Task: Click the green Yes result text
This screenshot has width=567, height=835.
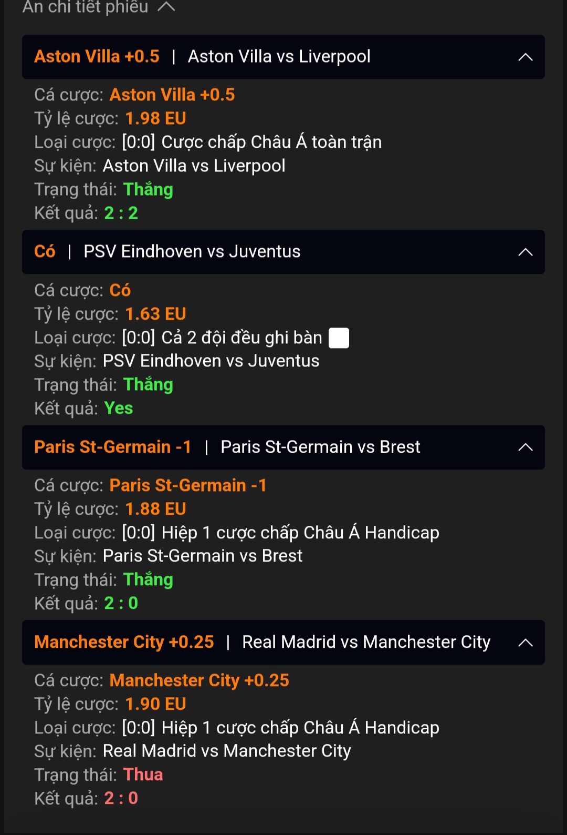Action: [x=119, y=408]
